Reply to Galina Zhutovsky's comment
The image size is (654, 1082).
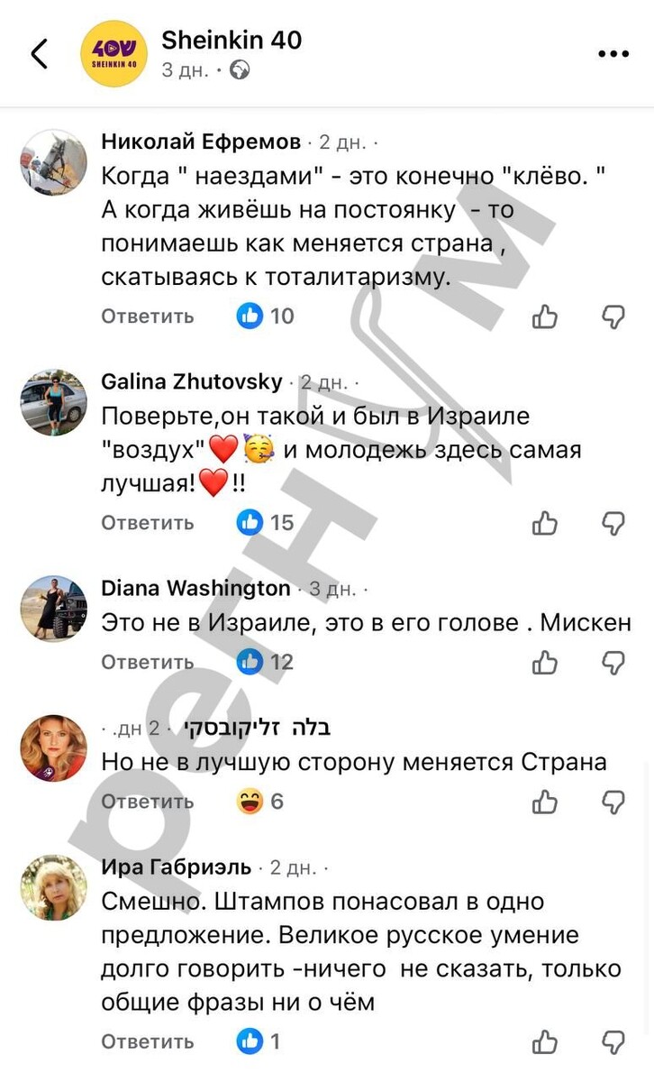[148, 523]
